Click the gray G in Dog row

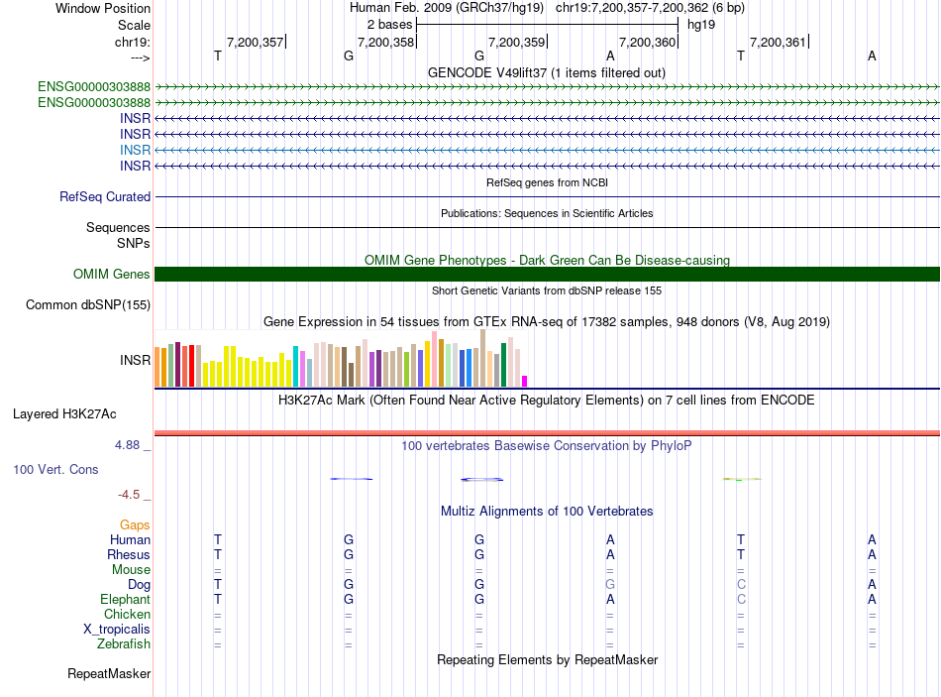610,584
